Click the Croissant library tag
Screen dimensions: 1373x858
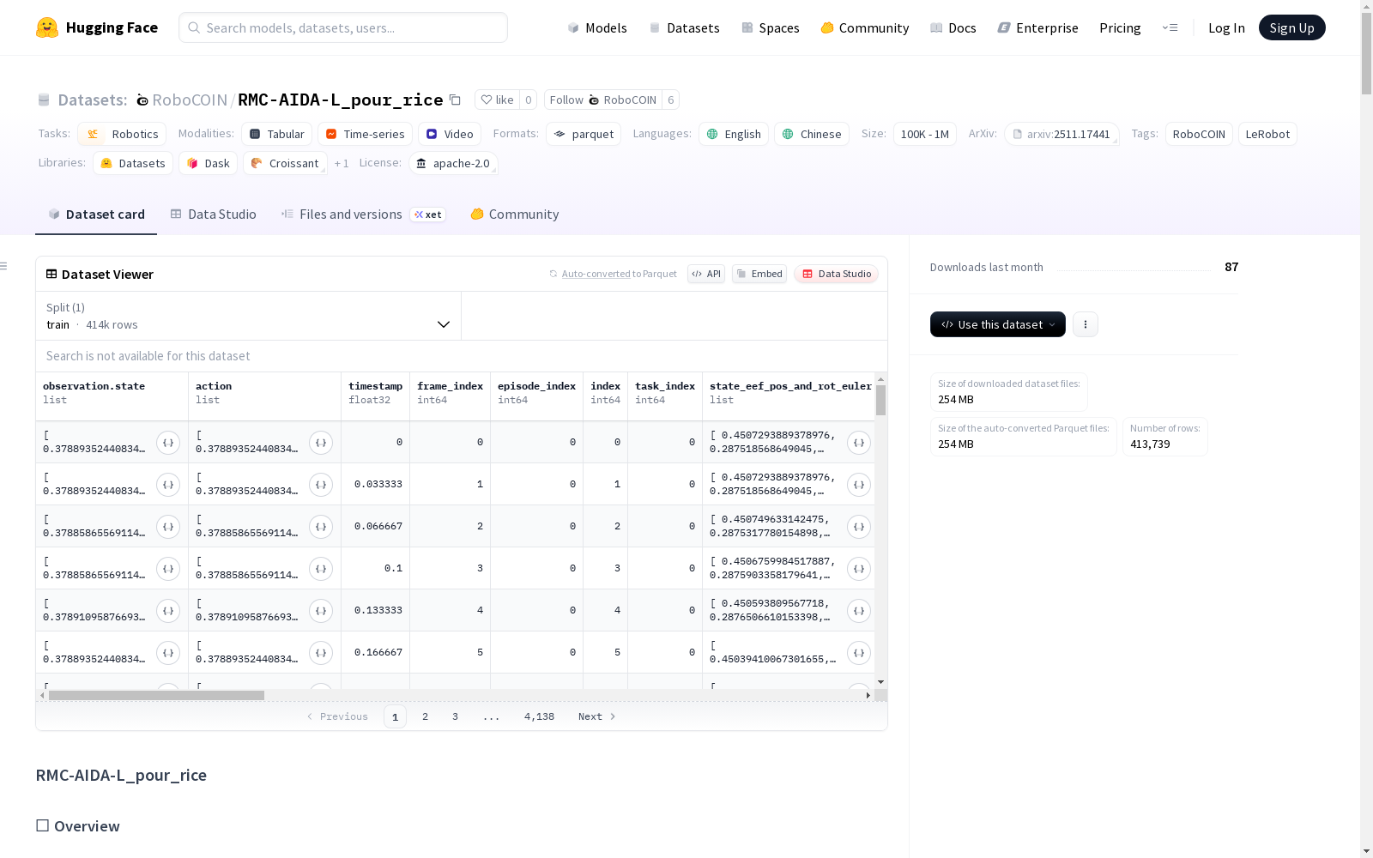click(285, 163)
